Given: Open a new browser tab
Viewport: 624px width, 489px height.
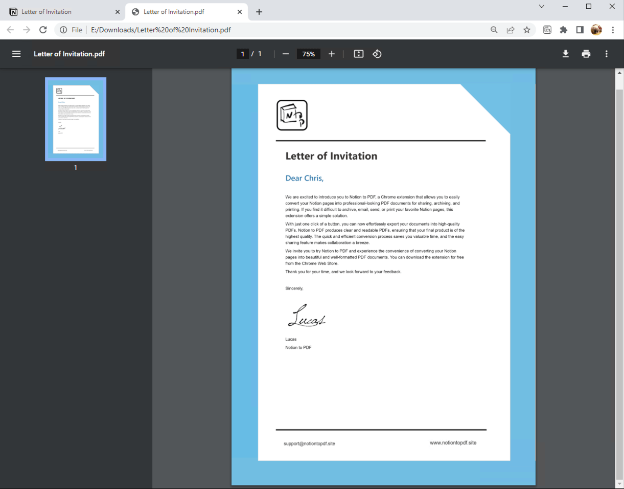Looking at the screenshot, I should pos(259,12).
